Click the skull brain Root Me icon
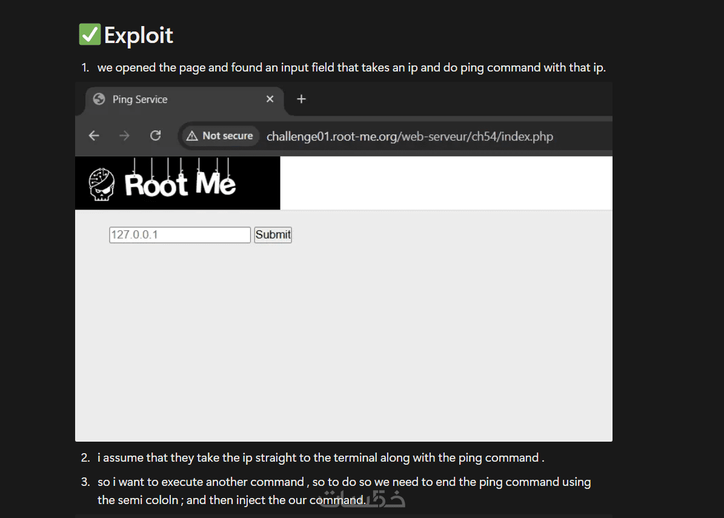This screenshot has height=518, width=724. click(101, 184)
